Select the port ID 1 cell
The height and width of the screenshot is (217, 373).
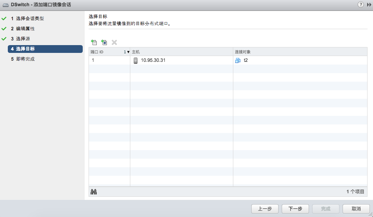(x=109, y=60)
